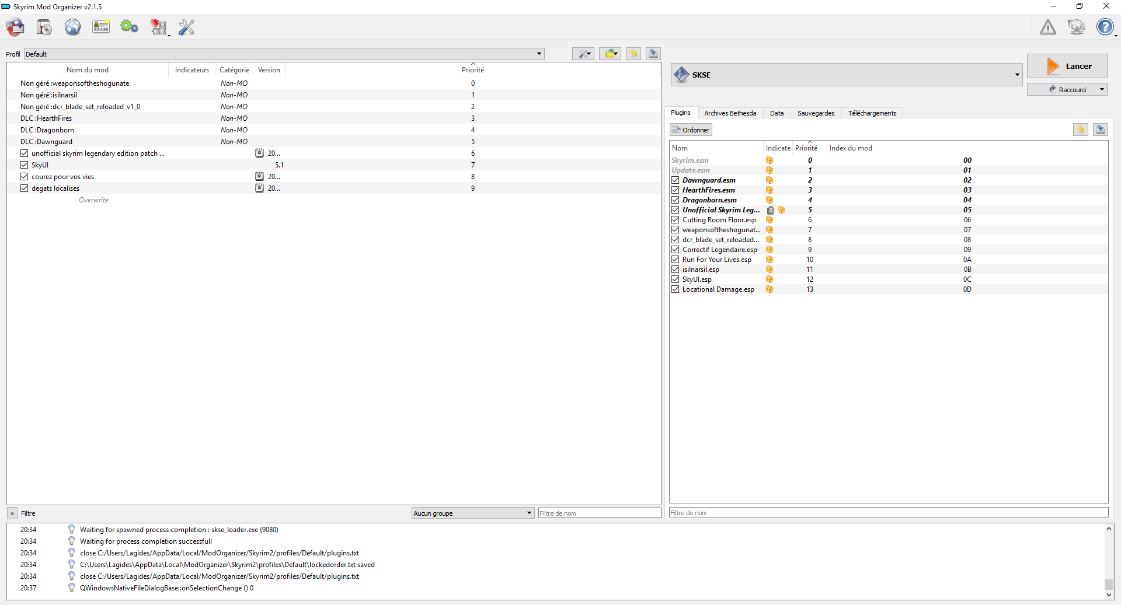
Task: Click create mod list backup icon
Action: 653,54
